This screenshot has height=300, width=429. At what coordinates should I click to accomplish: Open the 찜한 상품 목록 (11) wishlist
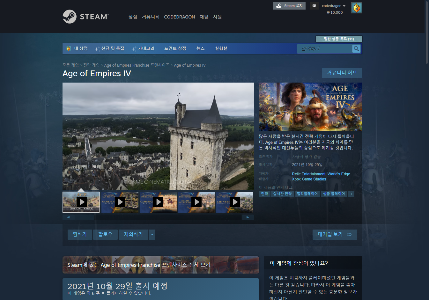tap(339, 39)
